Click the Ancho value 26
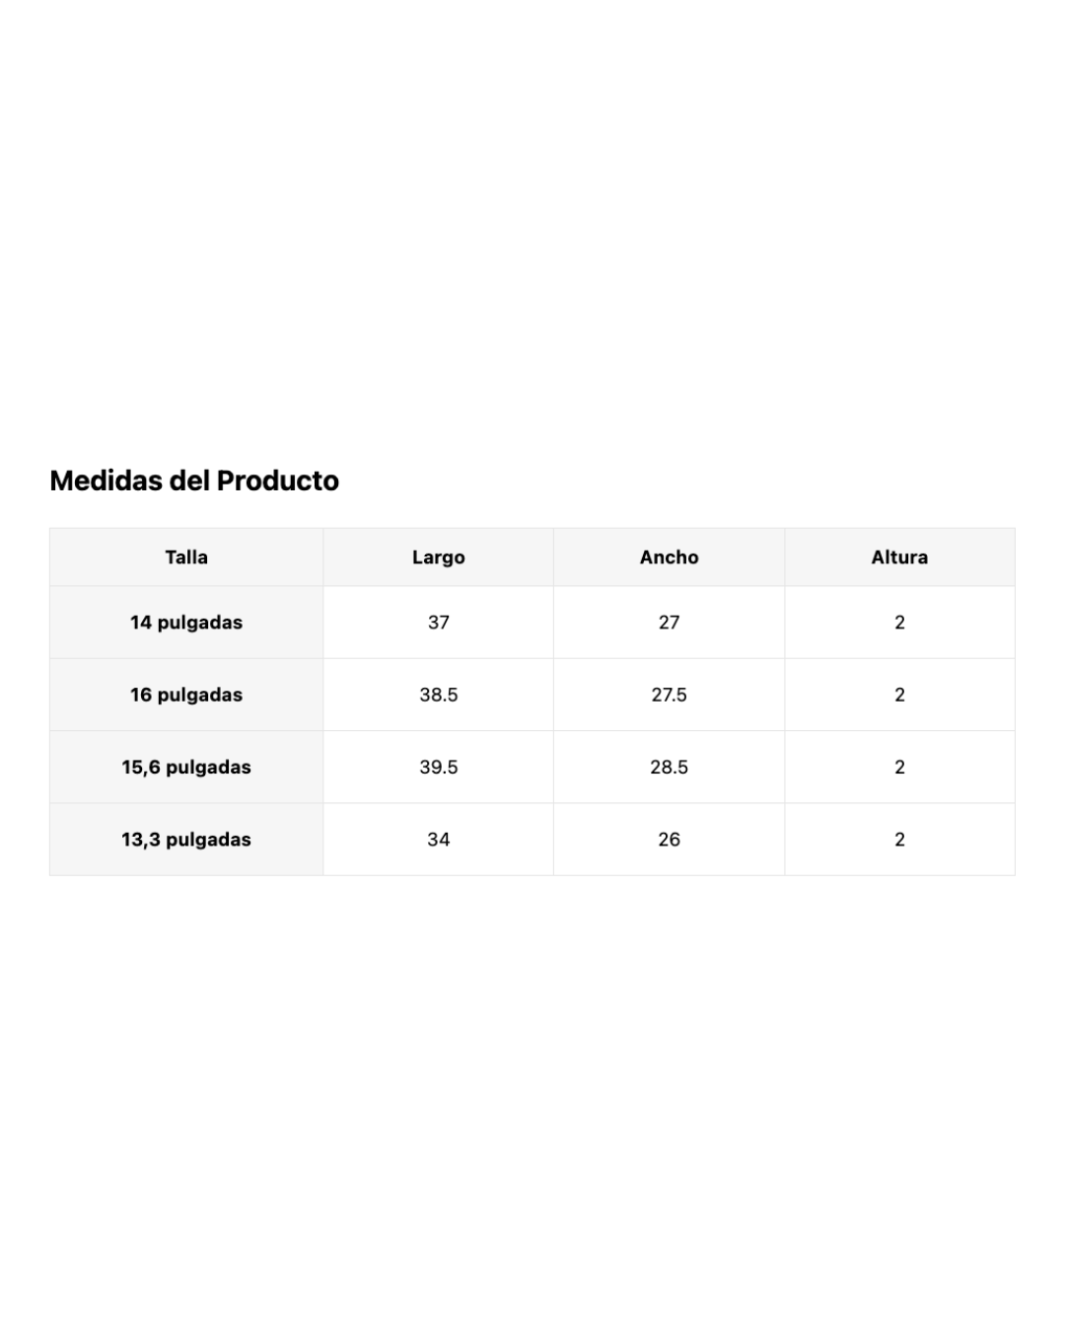The width and height of the screenshot is (1065, 1332). pos(670,840)
